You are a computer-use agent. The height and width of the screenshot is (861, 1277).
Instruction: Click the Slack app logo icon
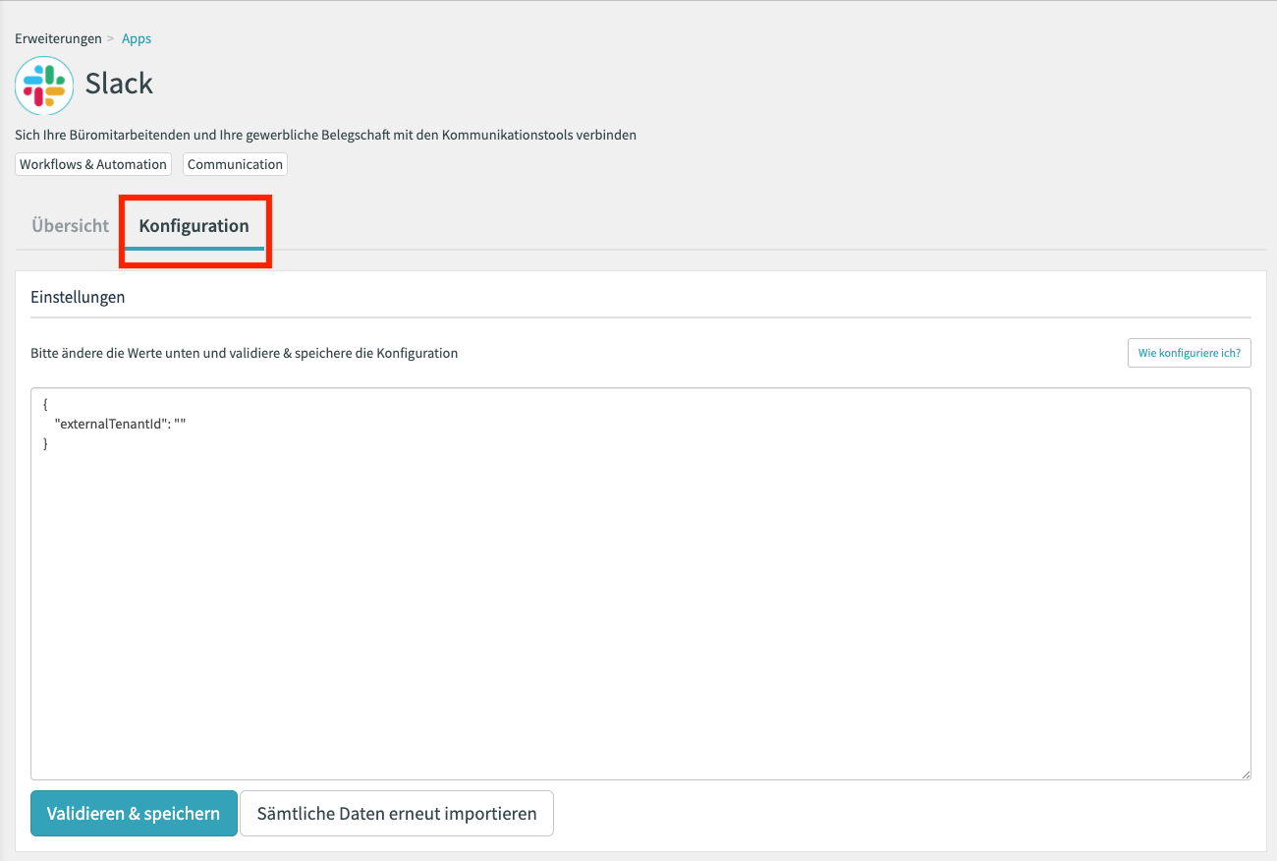[x=44, y=86]
